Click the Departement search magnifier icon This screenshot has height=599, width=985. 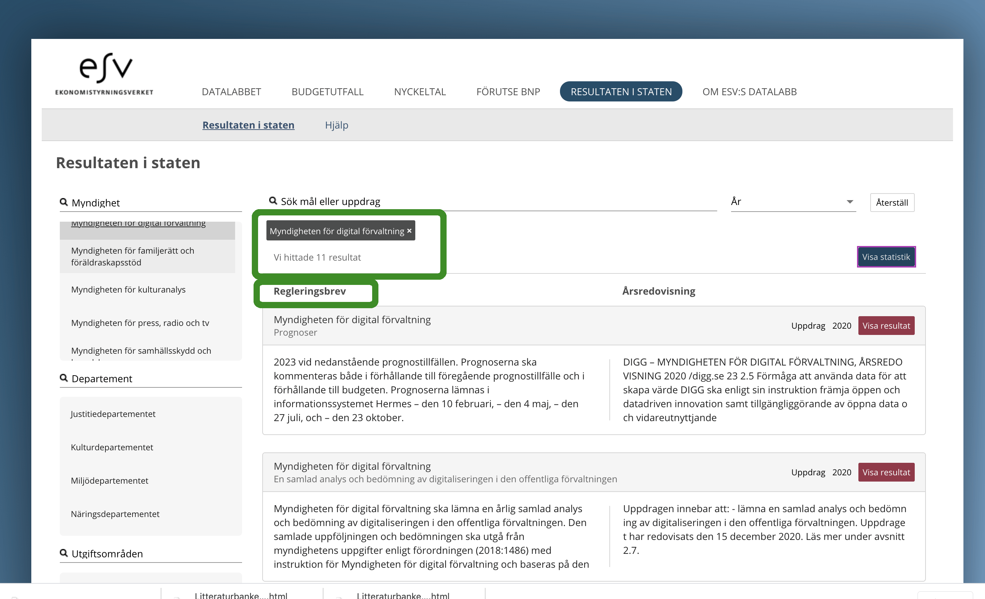[64, 378]
